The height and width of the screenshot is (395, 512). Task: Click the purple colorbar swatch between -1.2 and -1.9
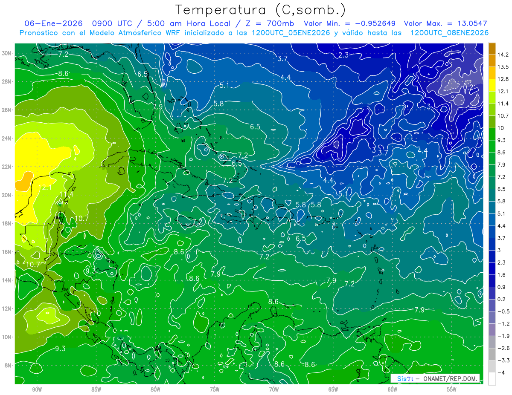tap(492, 330)
